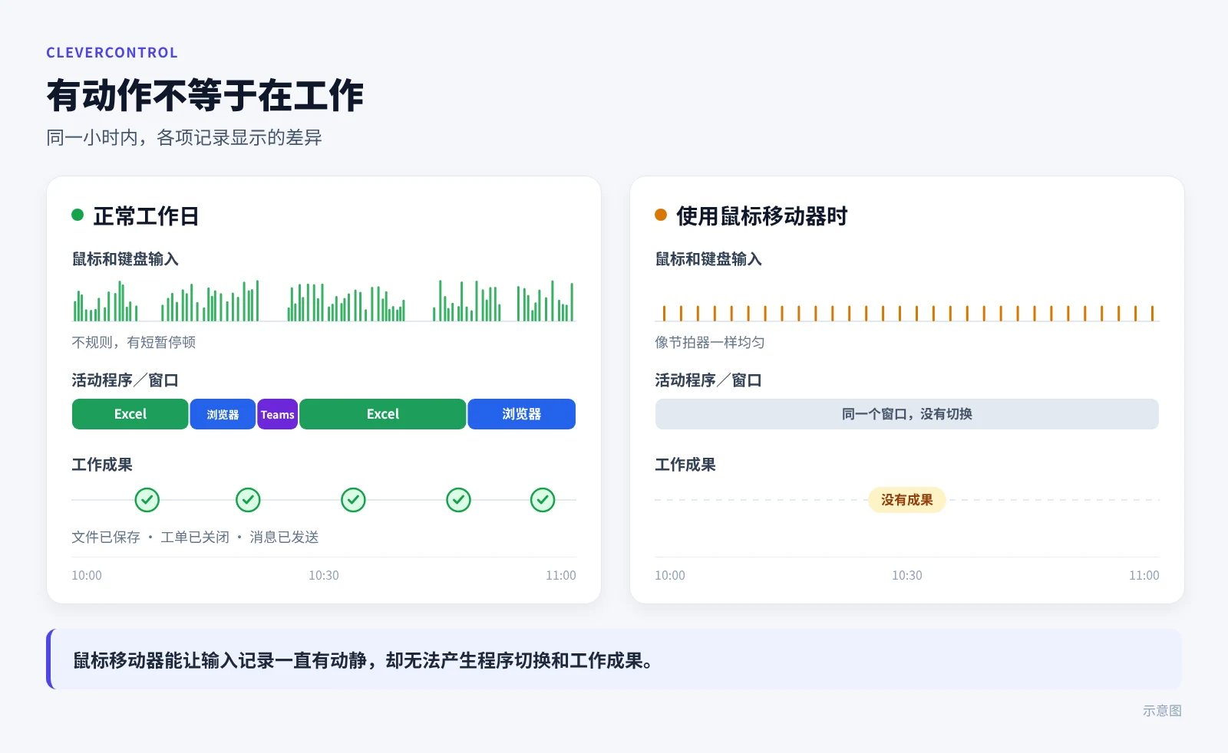Viewport: 1228px width, 753px height.
Task: Click the last 浏览器 blue segment
Action: [x=521, y=414]
